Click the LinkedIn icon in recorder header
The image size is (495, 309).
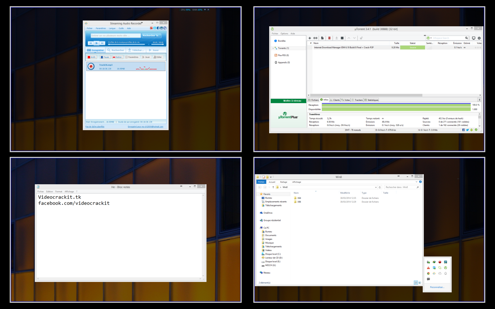tap(161, 28)
